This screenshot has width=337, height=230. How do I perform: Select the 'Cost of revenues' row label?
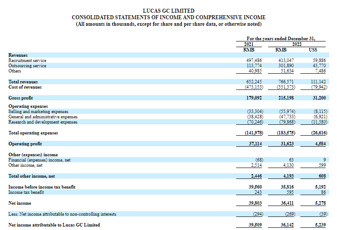25,87
